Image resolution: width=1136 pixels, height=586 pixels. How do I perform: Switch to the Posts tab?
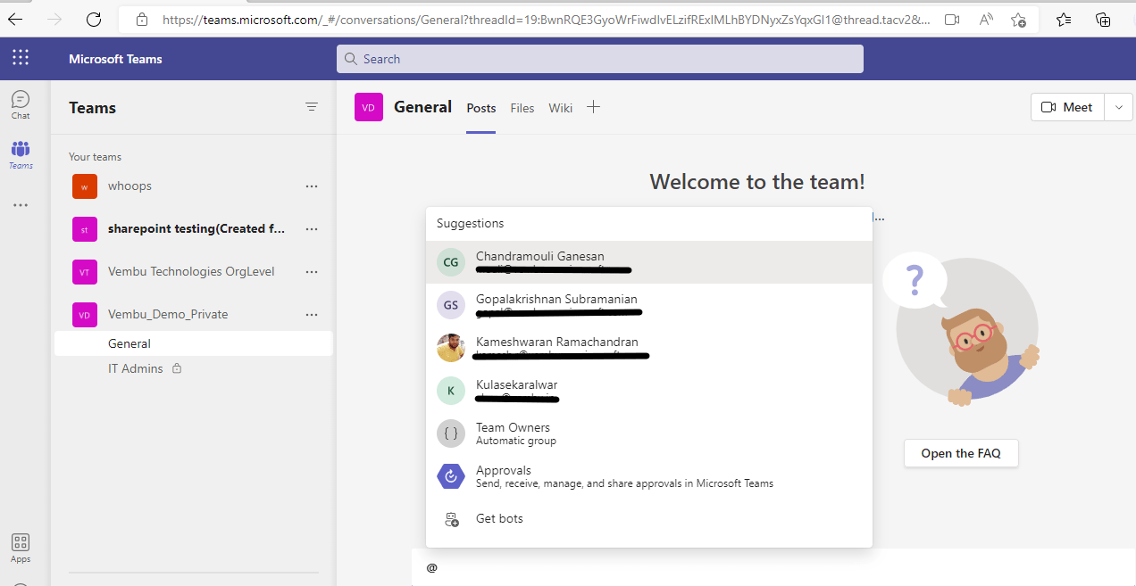[480, 108]
